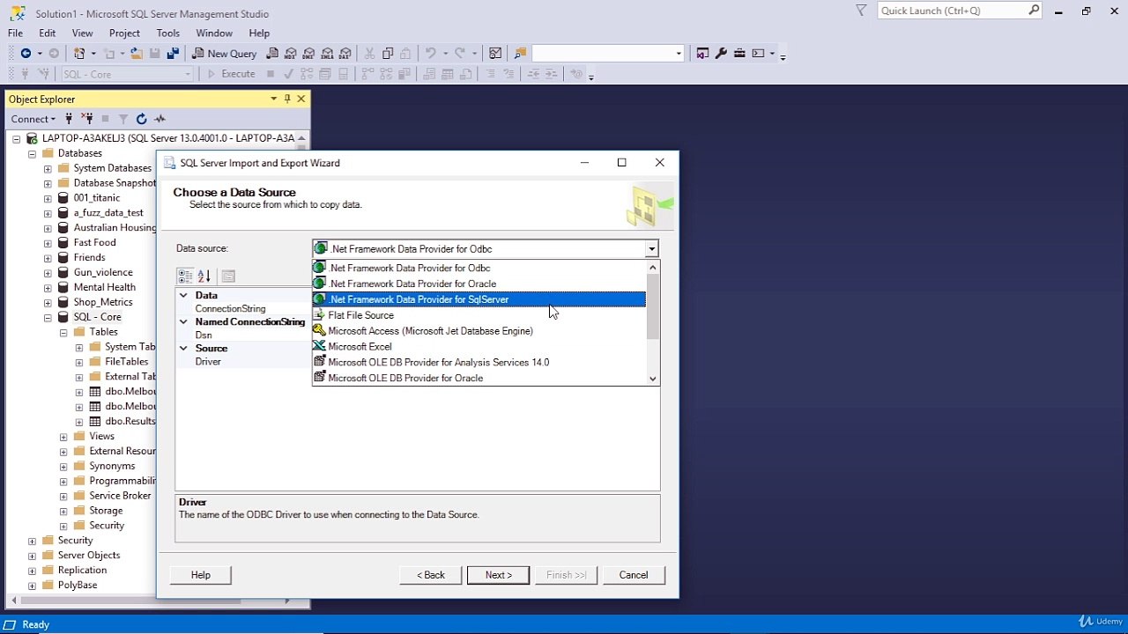Open the Connect dropdown in Object Explorer
Image resolution: width=1128 pixels, height=634 pixels.
click(33, 119)
